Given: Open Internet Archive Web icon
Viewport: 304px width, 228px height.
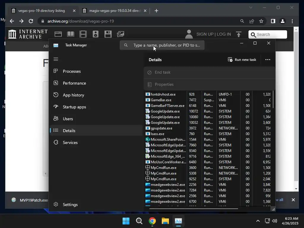Looking at the screenshot, I should click(x=58, y=34).
